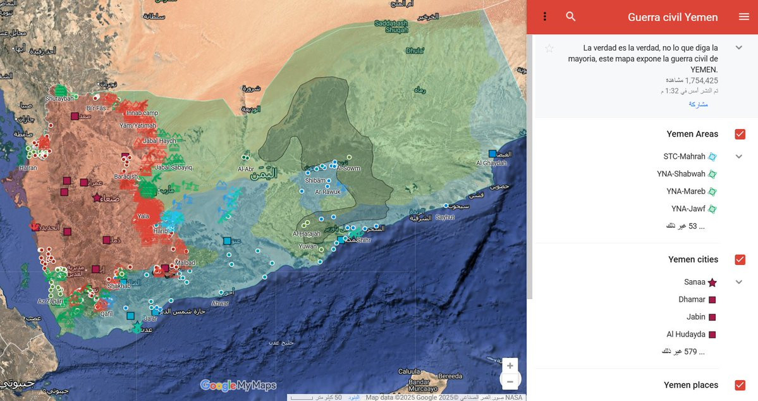Uncheck the Yemen Areas layer checkbox
The image size is (758, 401).
point(740,134)
